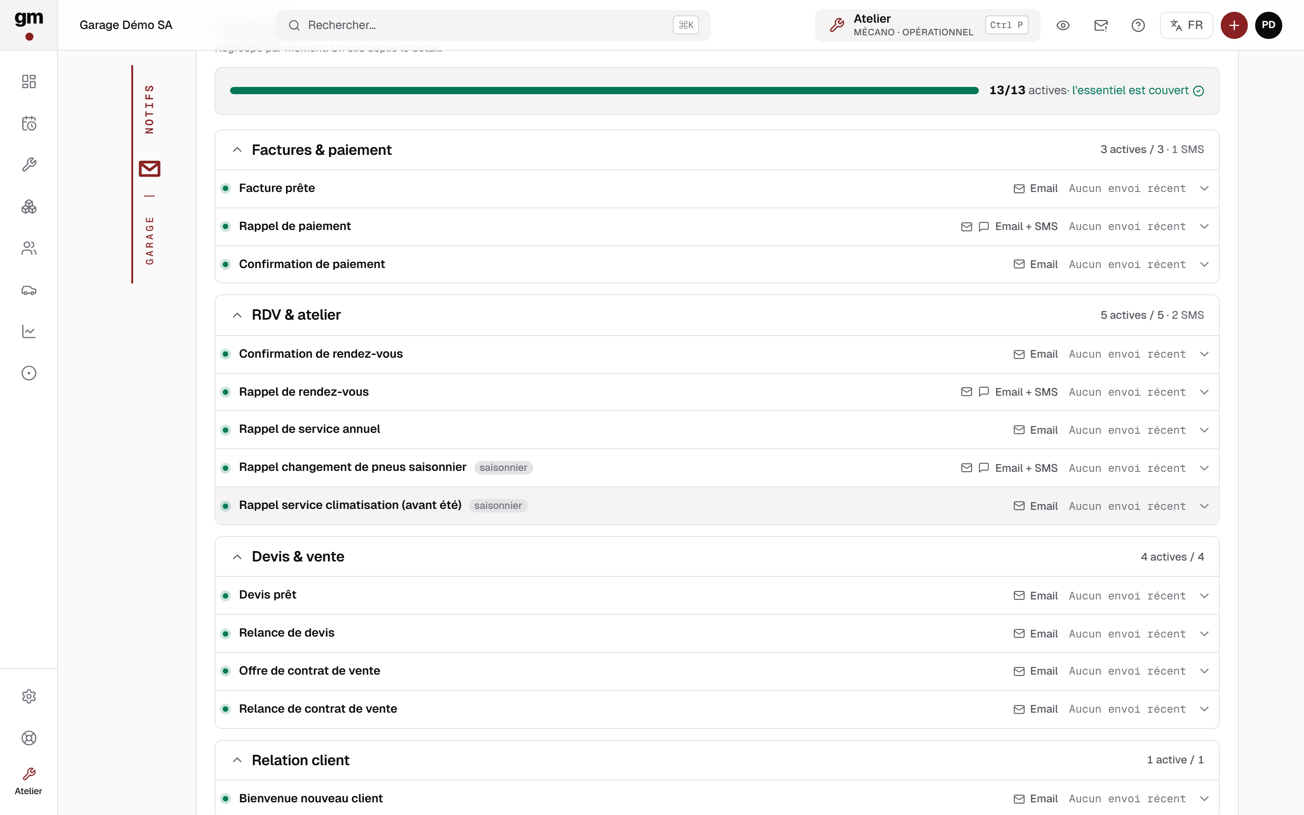Screen dimensions: 1304x815
Task: Select the Atelier mode at sidebar bottom
Action: [29, 781]
